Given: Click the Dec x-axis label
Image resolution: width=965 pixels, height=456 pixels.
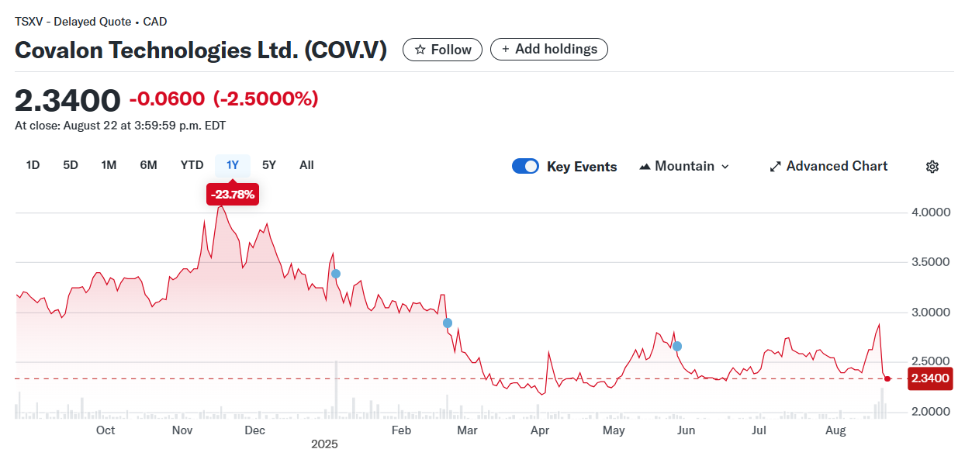Looking at the screenshot, I should 254,430.
